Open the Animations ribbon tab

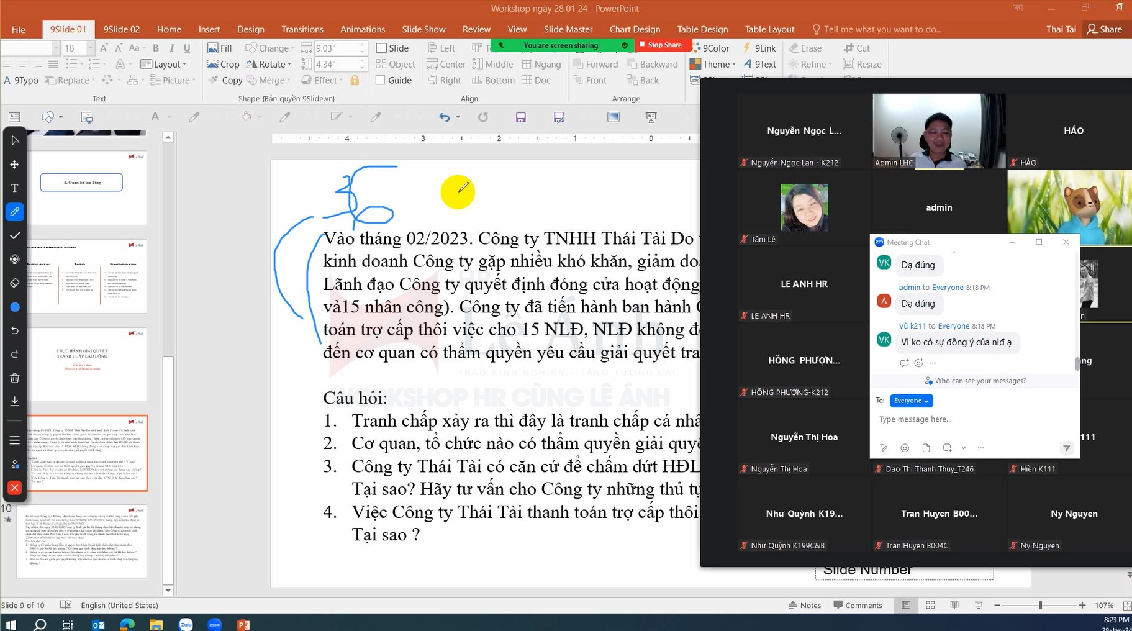(x=362, y=29)
